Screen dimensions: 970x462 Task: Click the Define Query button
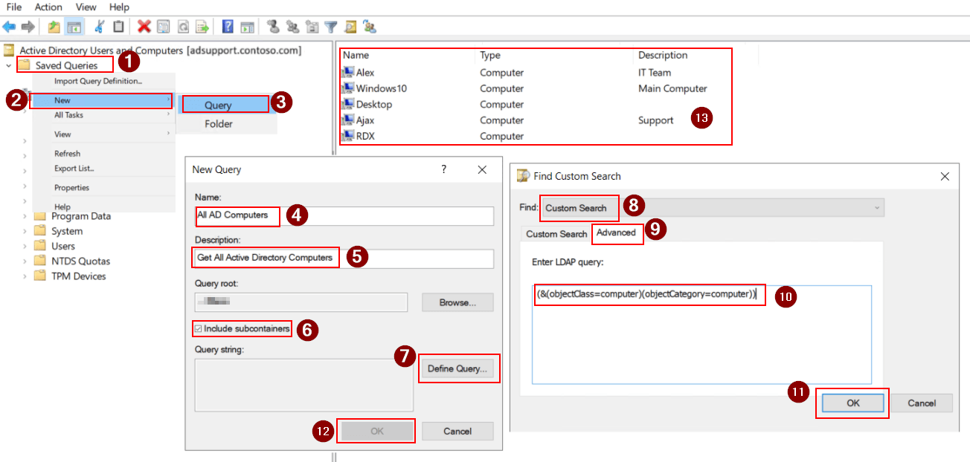pos(459,368)
